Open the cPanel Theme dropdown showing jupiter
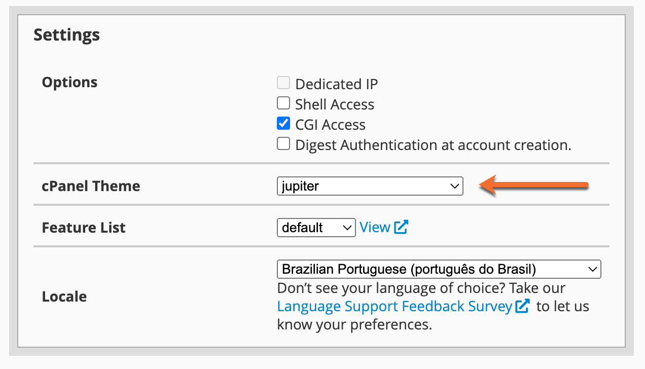 click(x=370, y=186)
